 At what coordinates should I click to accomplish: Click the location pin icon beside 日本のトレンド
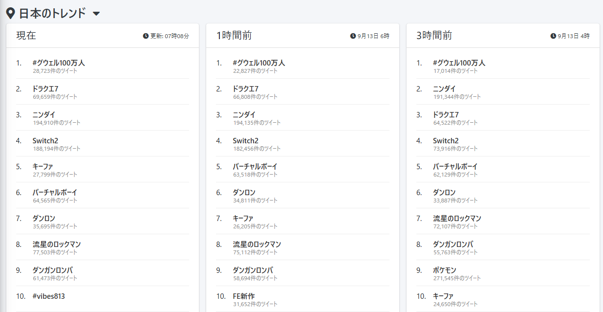[x=10, y=13]
